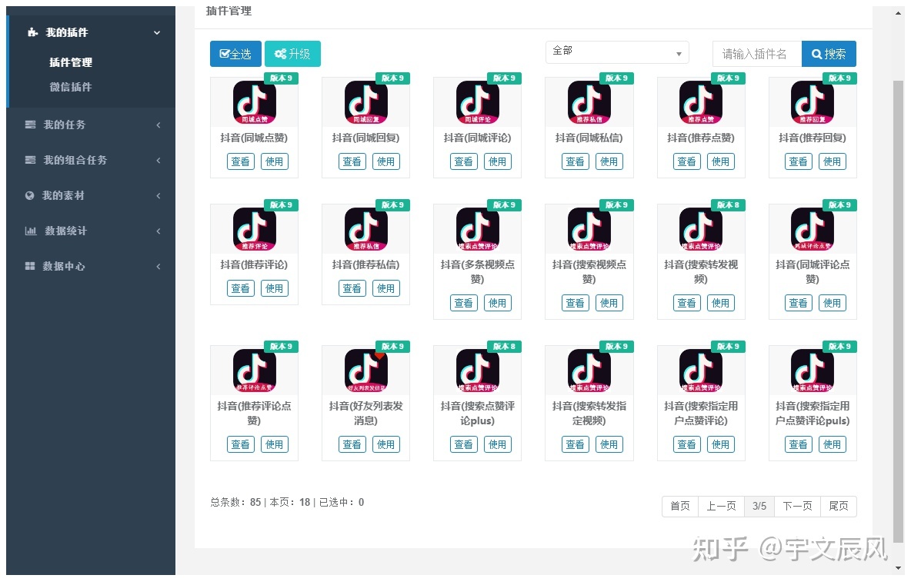Collapse the 我的插件 sidebar menu

pos(91,32)
